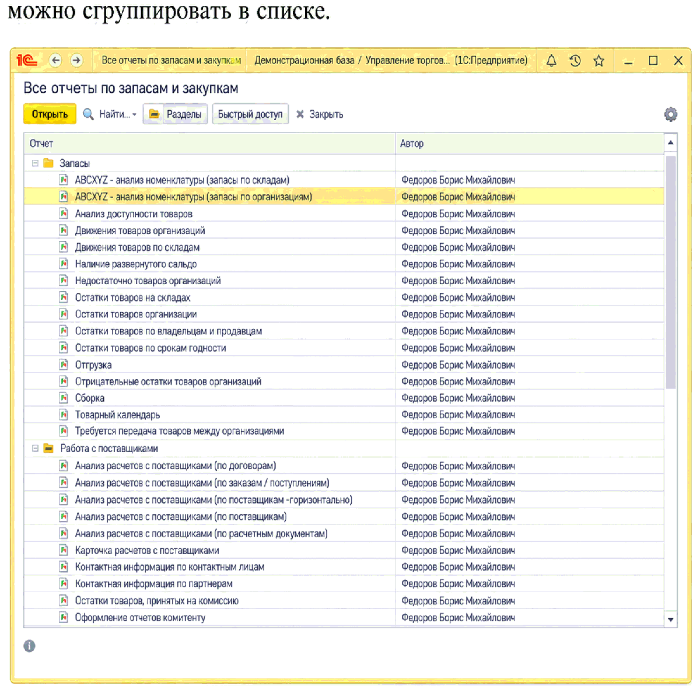Switch to Все отчеты по запасам и закупкам tab
This screenshot has height=700, width=700.
point(171,60)
